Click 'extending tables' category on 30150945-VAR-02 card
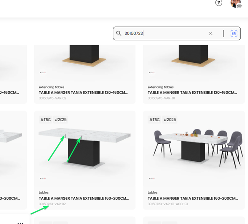This screenshot has width=248, height=224. [52, 87]
